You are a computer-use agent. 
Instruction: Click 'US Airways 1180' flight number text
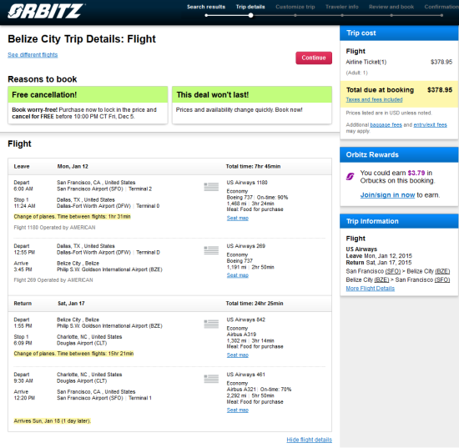247,183
